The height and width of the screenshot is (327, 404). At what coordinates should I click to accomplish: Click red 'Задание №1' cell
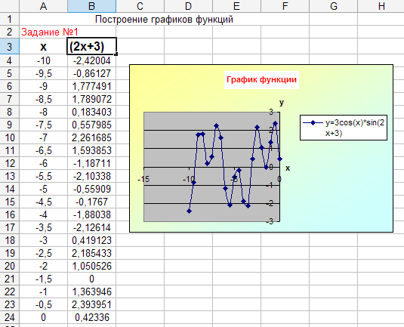click(50, 32)
